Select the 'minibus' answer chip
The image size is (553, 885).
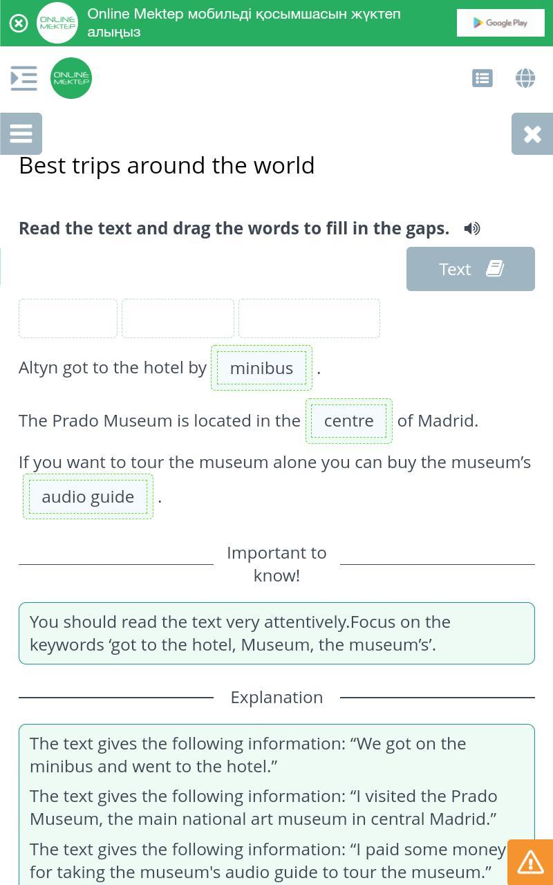pos(261,368)
